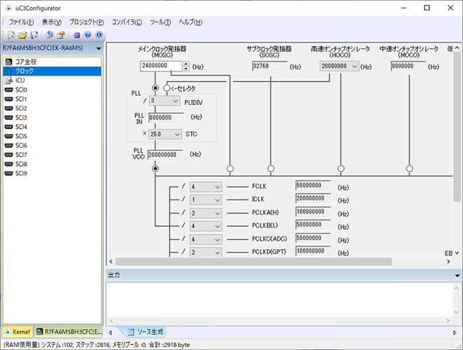The image size is (463, 350).
Task: Switch to the R7FA6M5BH3CFC bottom tab
Action: point(69,332)
